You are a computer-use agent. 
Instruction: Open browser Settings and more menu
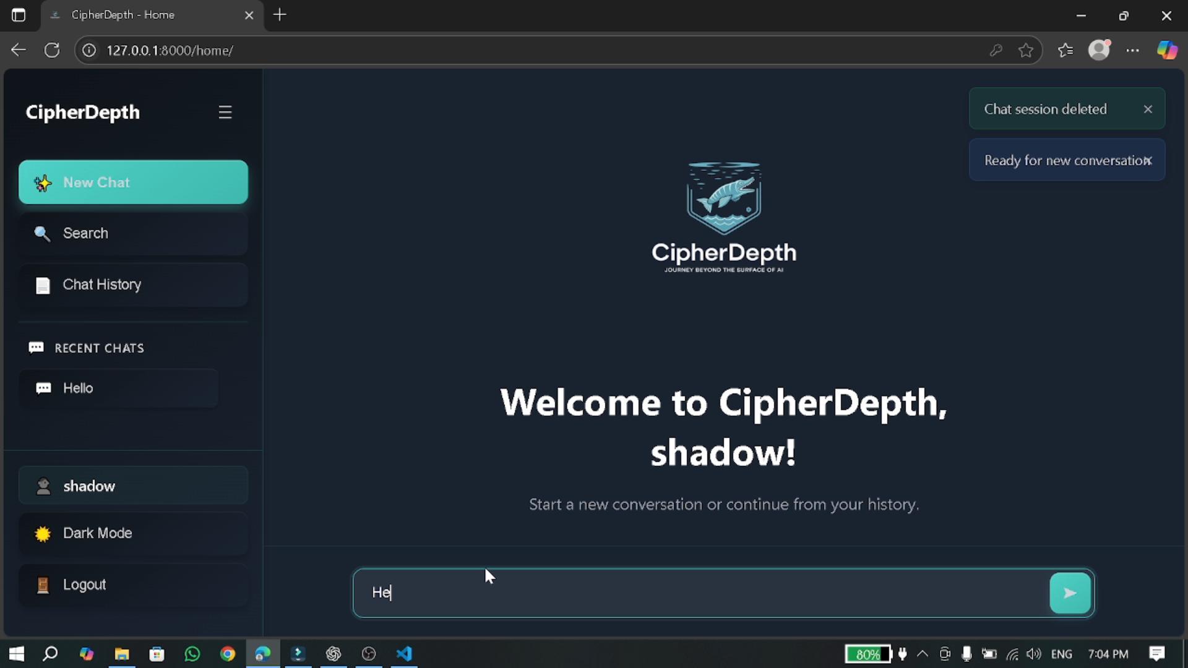coord(1132,51)
